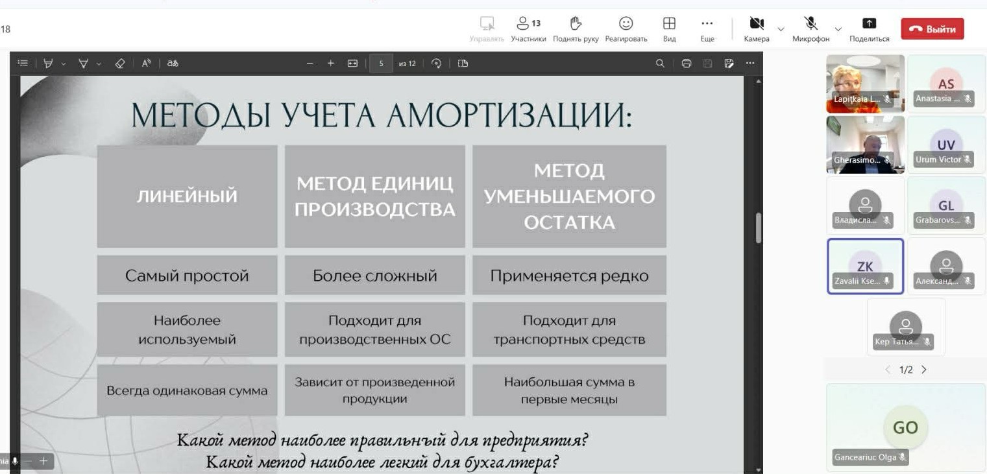Open the PDF table of contents icon
This screenshot has height=474, width=987.
click(x=23, y=64)
